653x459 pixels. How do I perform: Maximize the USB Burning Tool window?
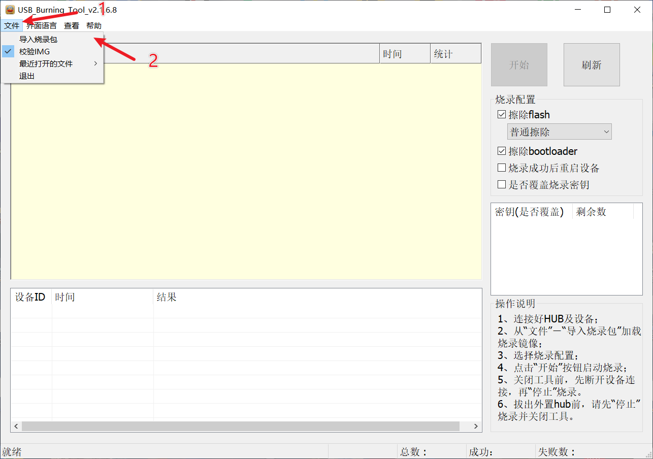pyautogui.click(x=607, y=10)
